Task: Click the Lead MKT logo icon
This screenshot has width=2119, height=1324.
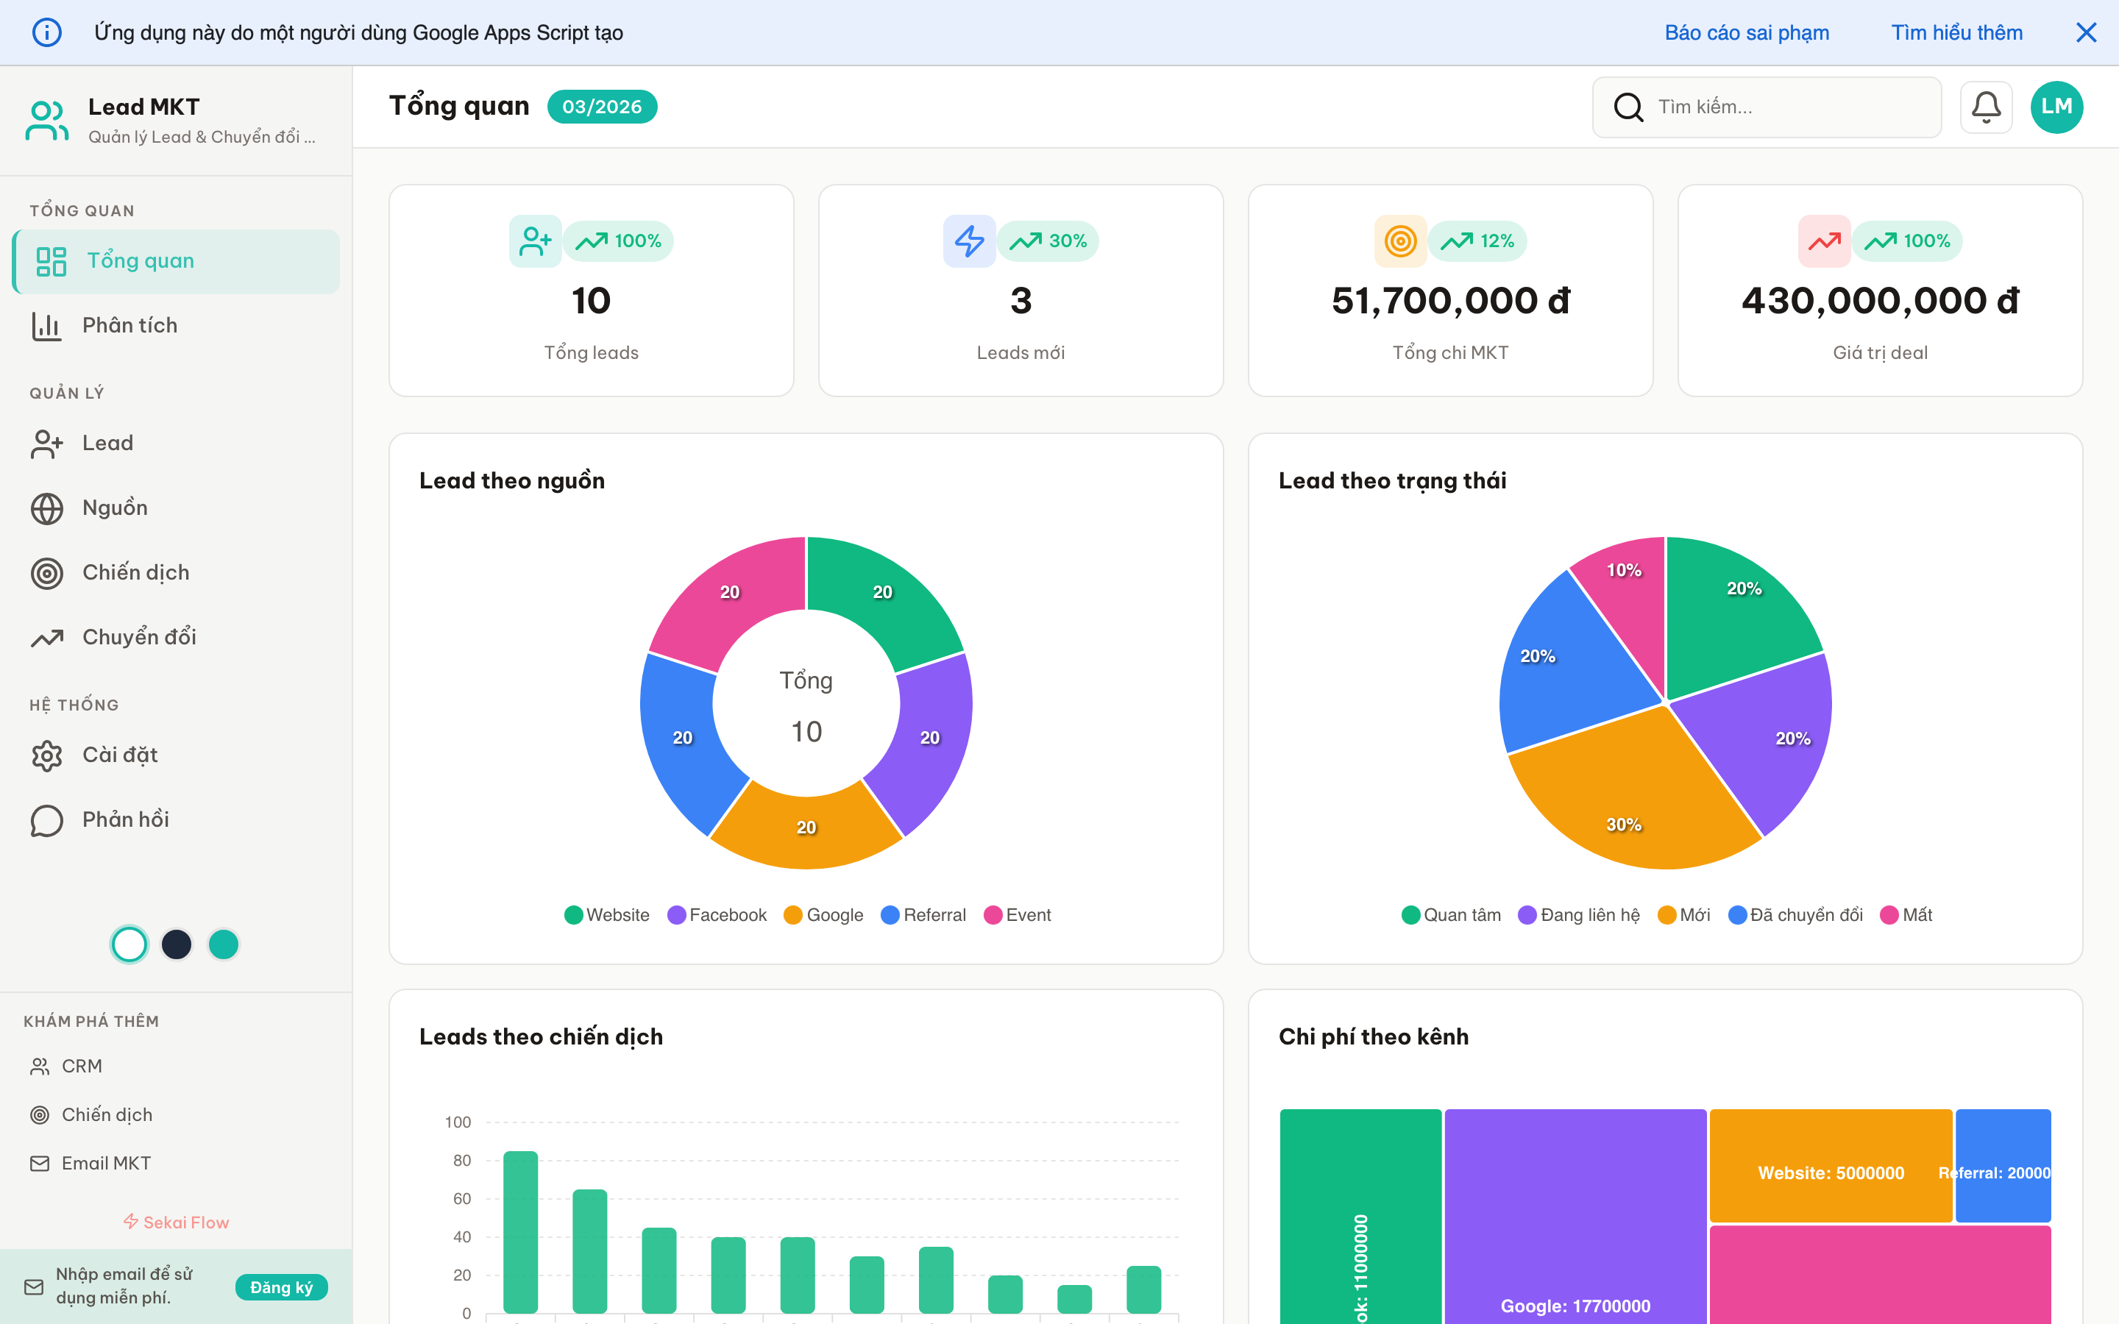Action: [46, 120]
